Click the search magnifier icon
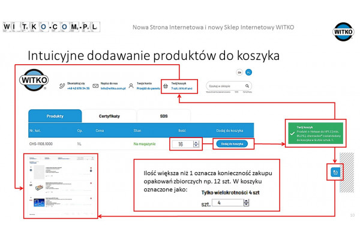 click(247, 86)
